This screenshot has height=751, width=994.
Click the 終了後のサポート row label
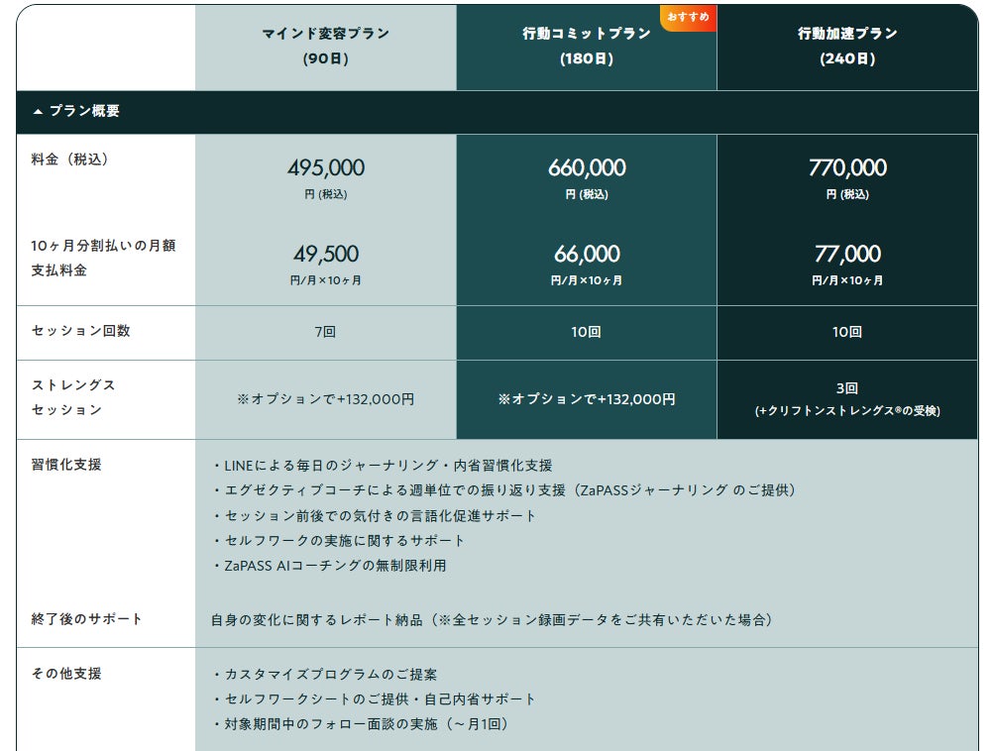(x=87, y=619)
